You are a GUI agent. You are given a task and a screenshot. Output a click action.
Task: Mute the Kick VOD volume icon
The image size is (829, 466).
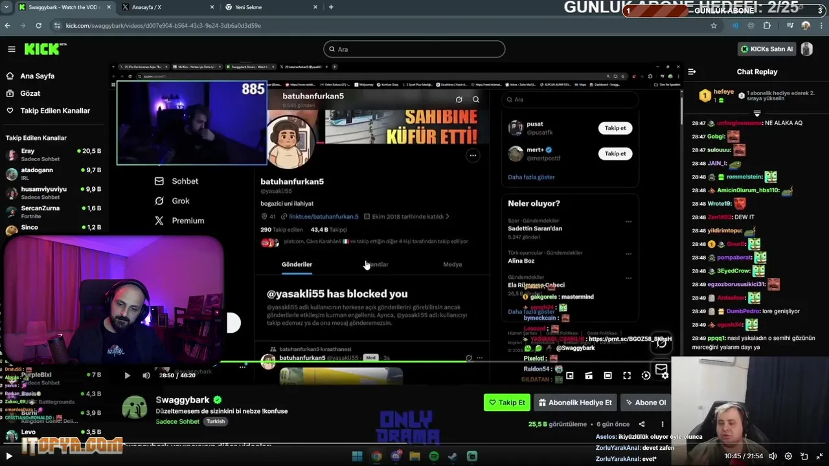(146, 375)
